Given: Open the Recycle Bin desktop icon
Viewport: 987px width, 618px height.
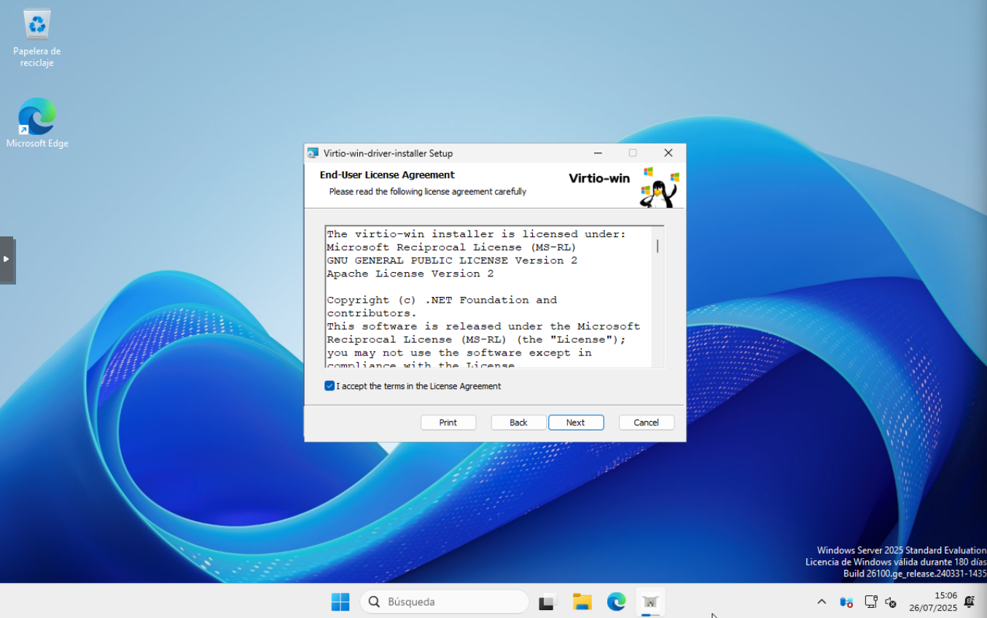Looking at the screenshot, I should (x=36, y=26).
